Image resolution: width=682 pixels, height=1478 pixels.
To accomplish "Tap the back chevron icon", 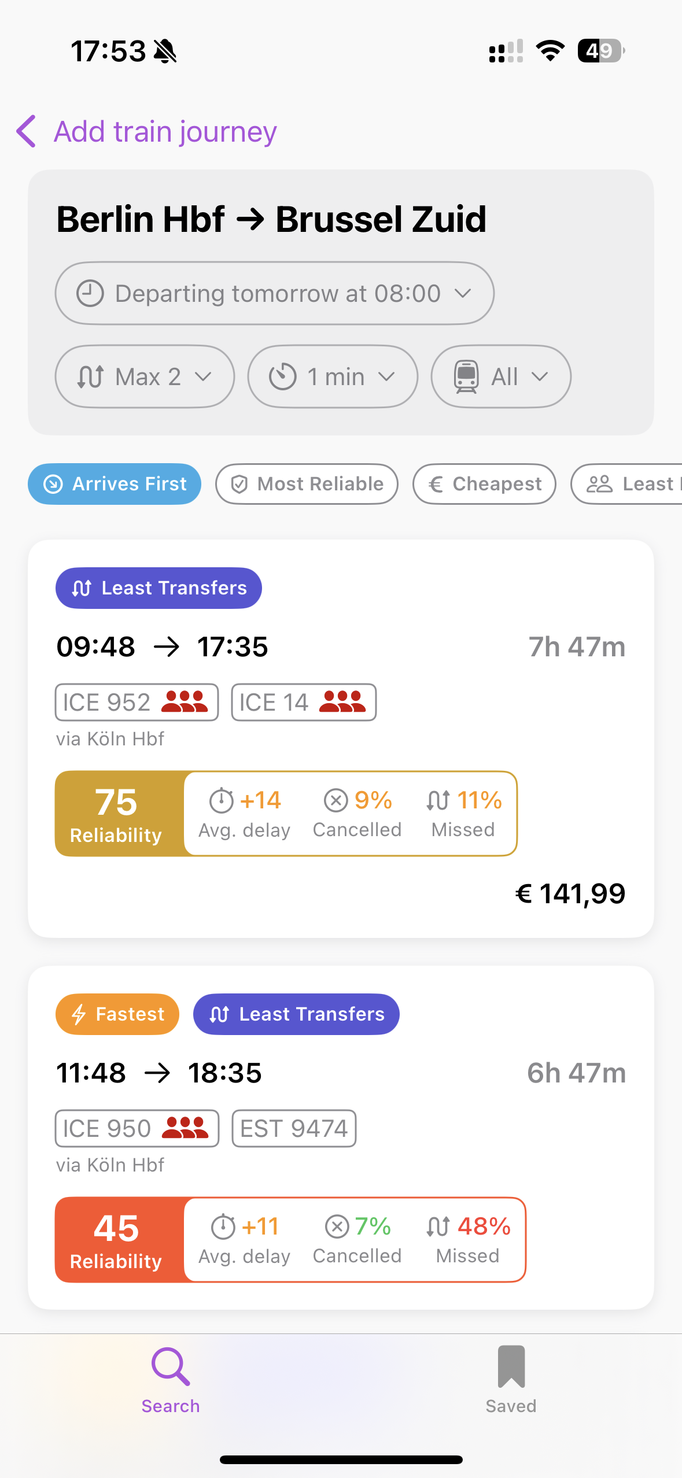I will (27, 131).
